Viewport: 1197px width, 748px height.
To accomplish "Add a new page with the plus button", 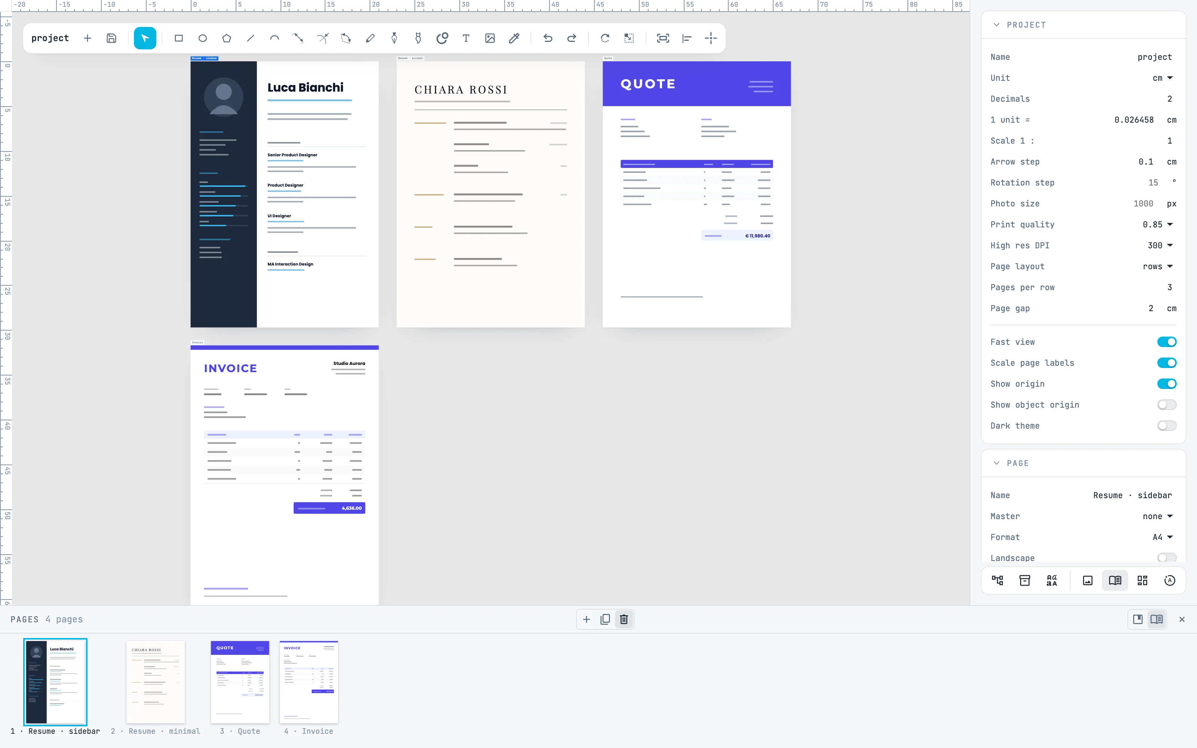I will (x=587, y=619).
